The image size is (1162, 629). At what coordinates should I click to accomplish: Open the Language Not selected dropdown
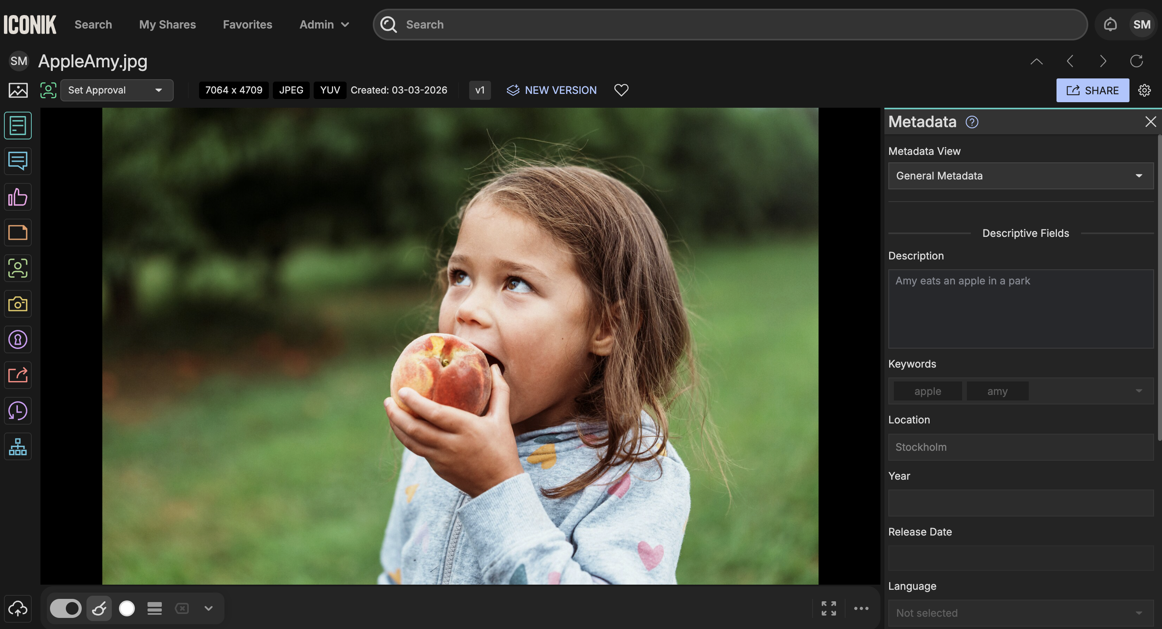click(1020, 613)
